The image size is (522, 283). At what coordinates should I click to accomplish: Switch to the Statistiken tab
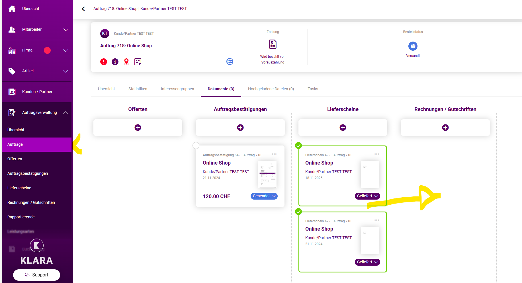click(138, 89)
